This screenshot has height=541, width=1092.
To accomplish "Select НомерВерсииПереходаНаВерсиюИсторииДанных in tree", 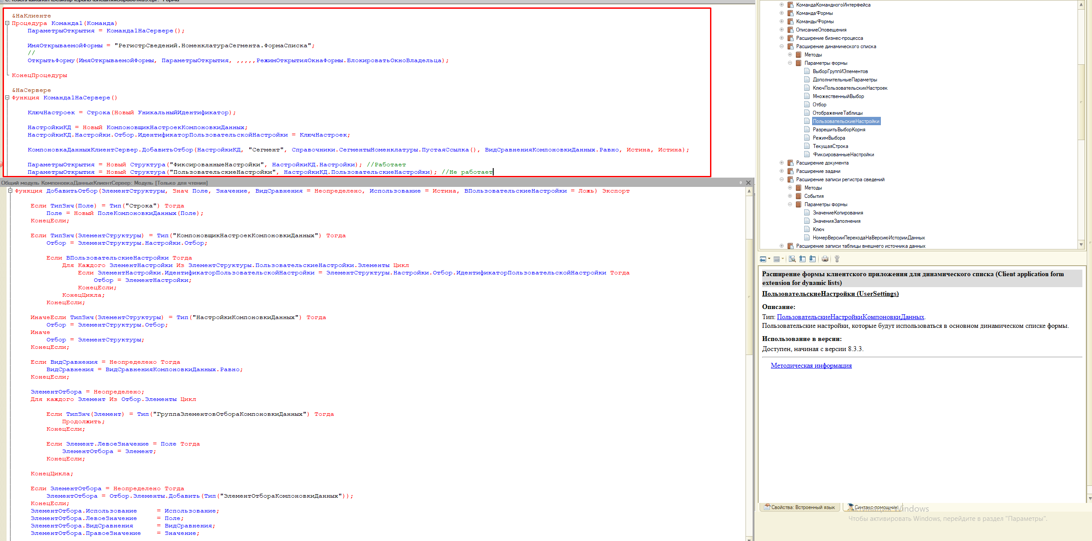I will [869, 238].
